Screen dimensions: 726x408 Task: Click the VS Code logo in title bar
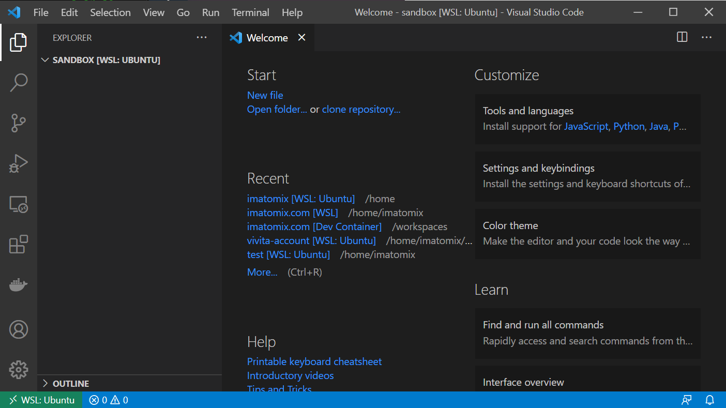point(14,12)
